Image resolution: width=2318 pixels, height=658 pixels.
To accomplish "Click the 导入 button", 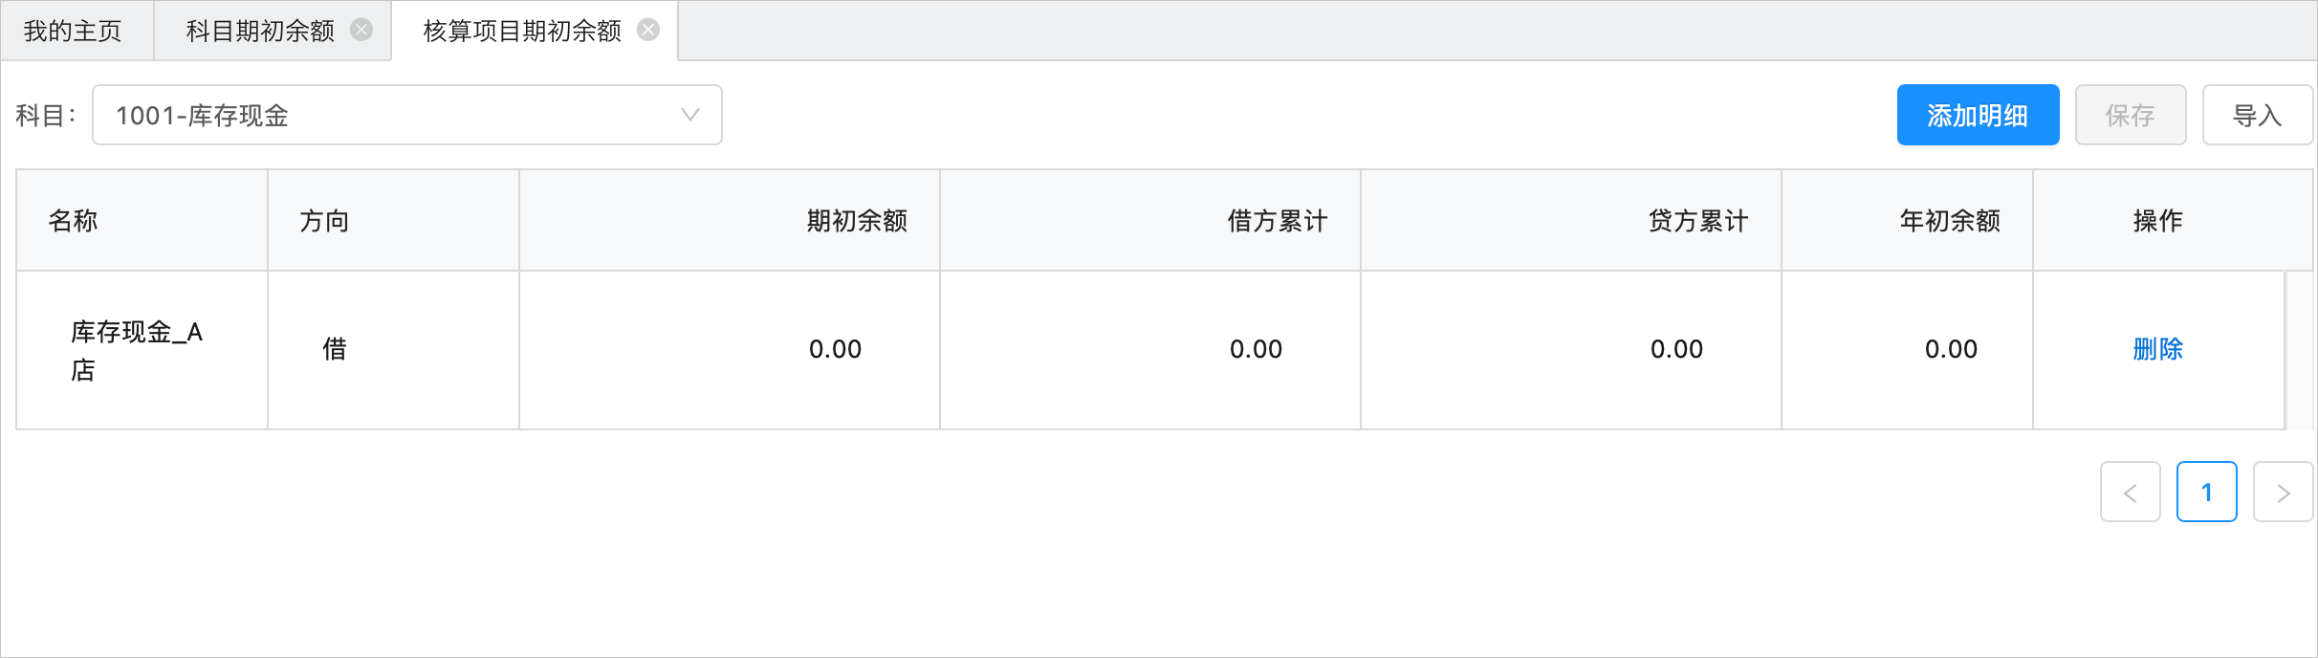I will pyautogui.click(x=2258, y=115).
